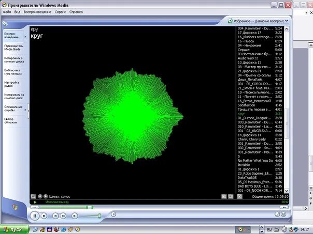Open the Сервис menu
The image size is (313, 234).
(x=60, y=12)
